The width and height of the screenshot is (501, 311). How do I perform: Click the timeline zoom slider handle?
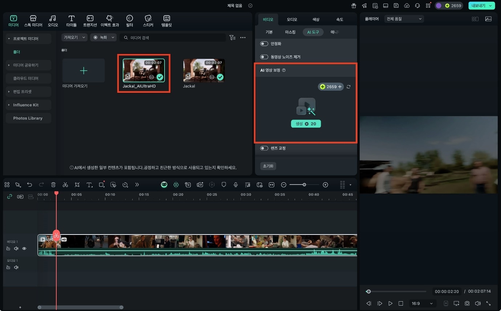(304, 185)
